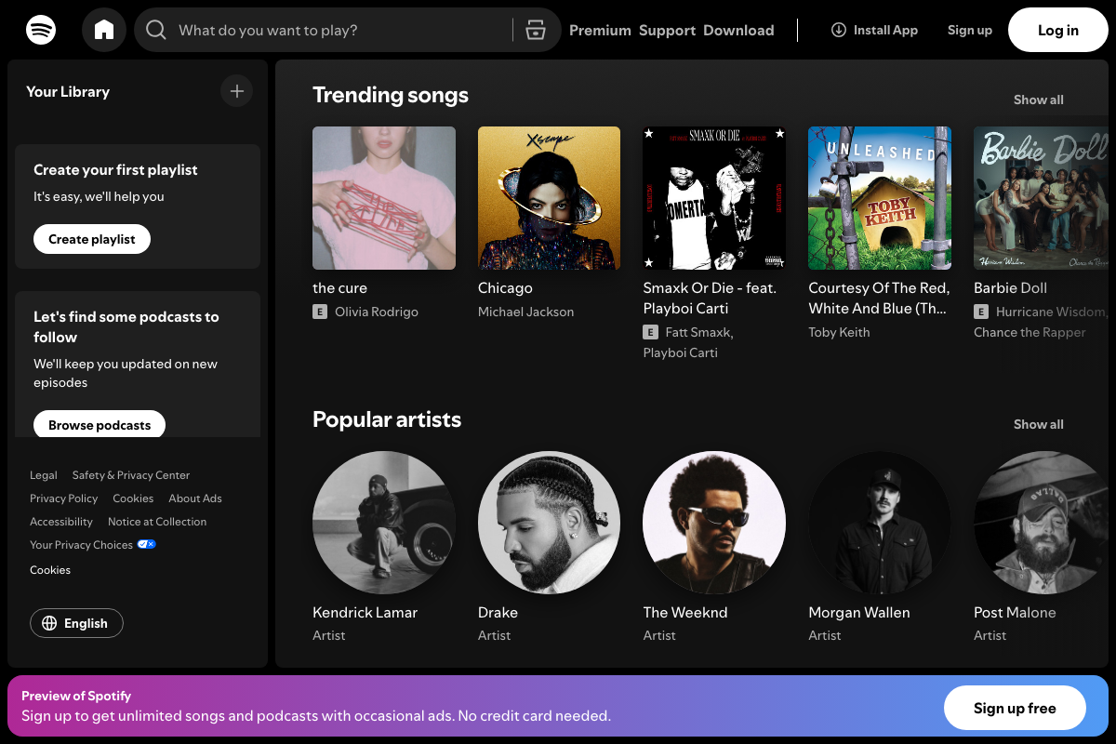The image size is (1116, 744).
Task: Open the Premium page
Action: pyautogui.click(x=600, y=30)
